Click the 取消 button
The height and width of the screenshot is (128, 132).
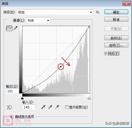pyautogui.click(x=116, y=19)
